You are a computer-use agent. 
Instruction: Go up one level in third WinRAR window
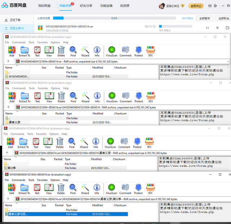pos(7,153)
